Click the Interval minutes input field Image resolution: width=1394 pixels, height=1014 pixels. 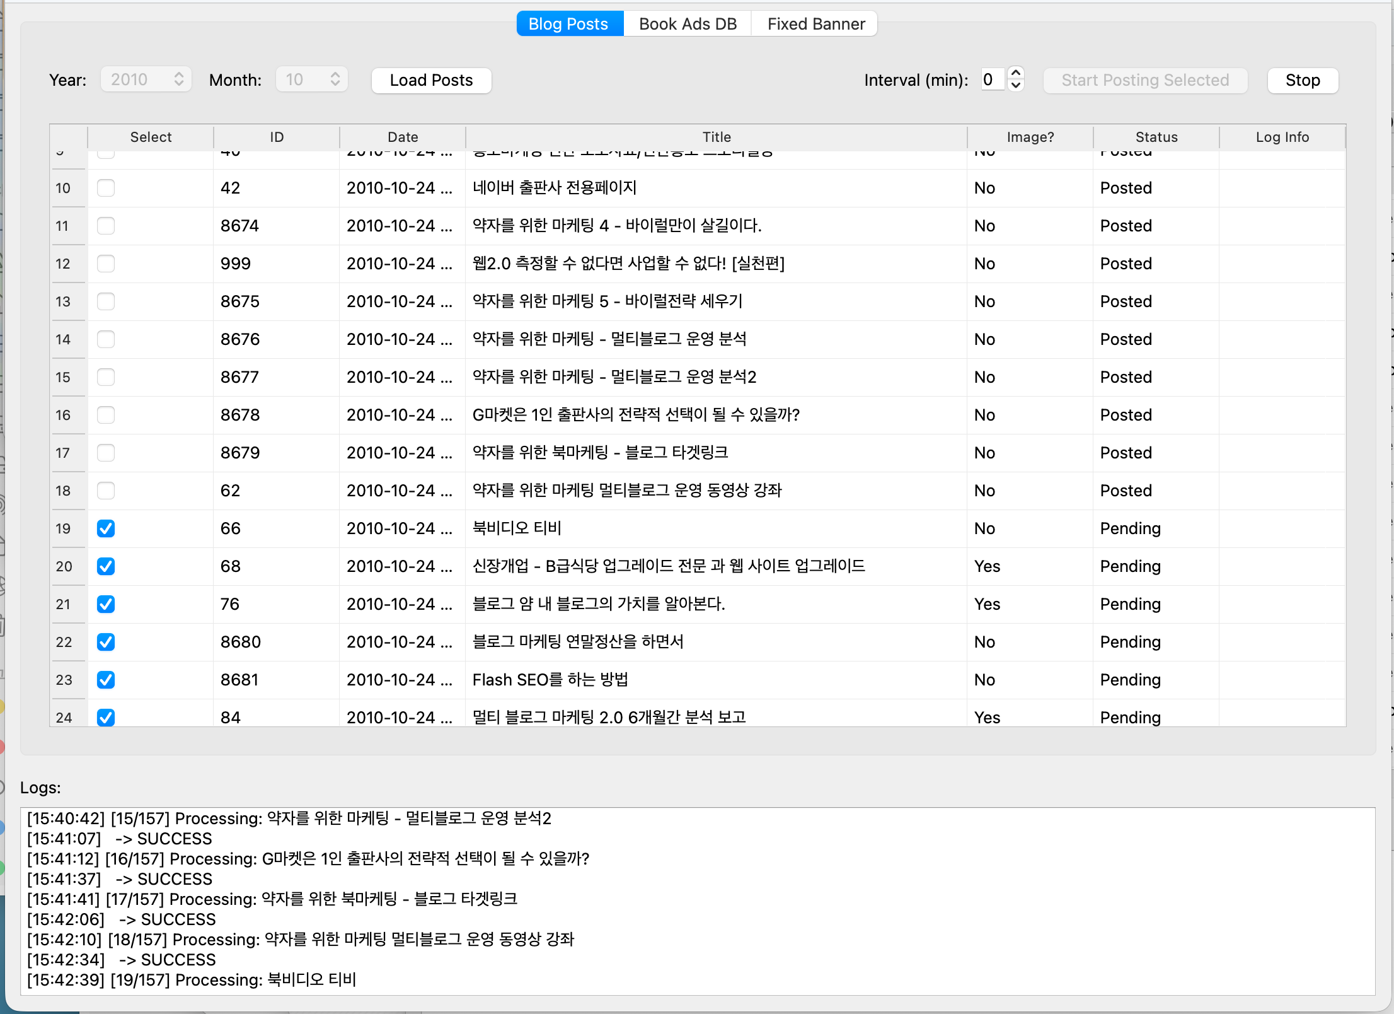tap(992, 79)
